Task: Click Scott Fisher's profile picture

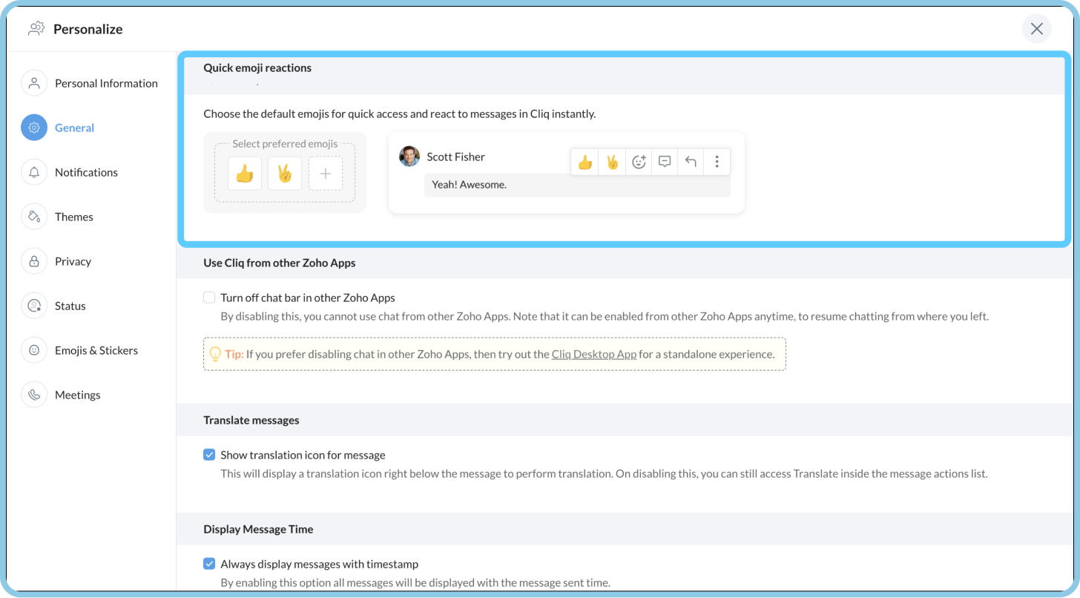Action: [409, 157]
